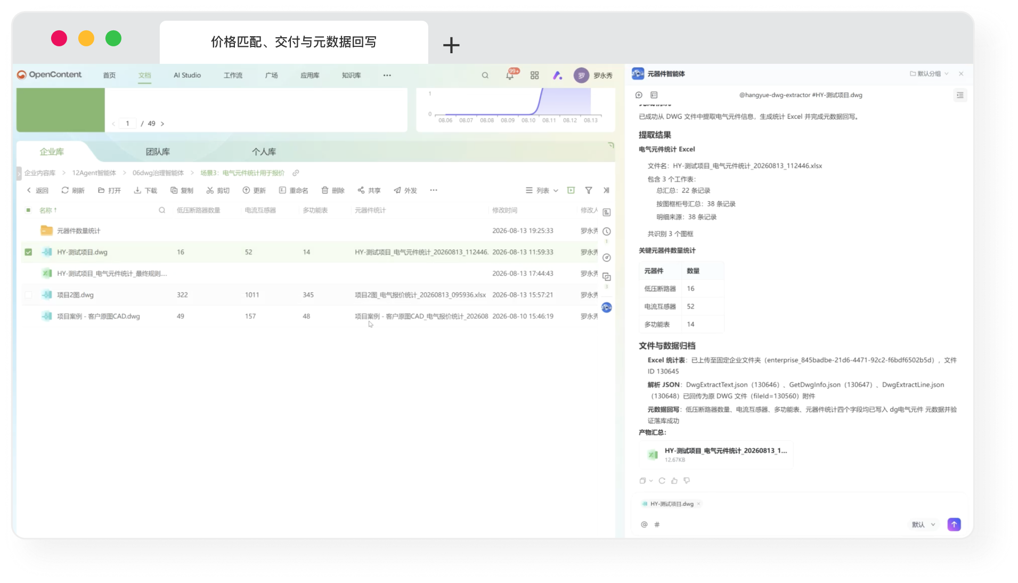
Task: Toggle the select-all checkbox in table header
Action: 29,210
